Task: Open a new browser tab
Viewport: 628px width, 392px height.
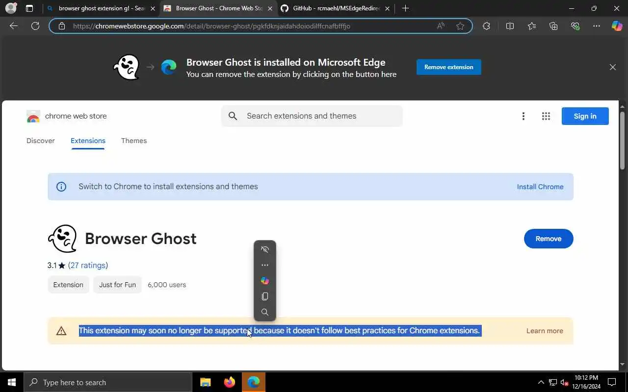Action: pyautogui.click(x=405, y=8)
